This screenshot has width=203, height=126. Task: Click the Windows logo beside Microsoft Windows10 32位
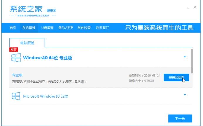(x=16, y=96)
